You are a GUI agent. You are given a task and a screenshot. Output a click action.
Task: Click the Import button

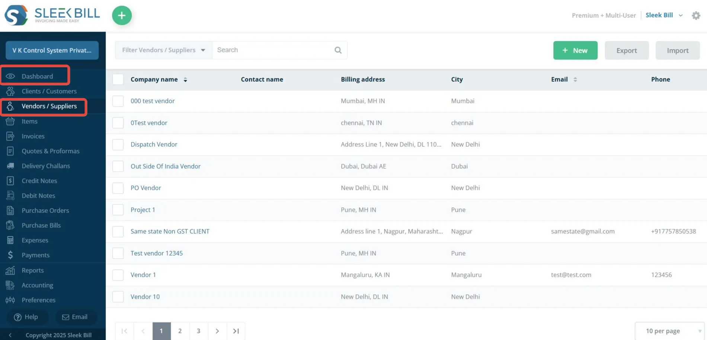click(678, 51)
